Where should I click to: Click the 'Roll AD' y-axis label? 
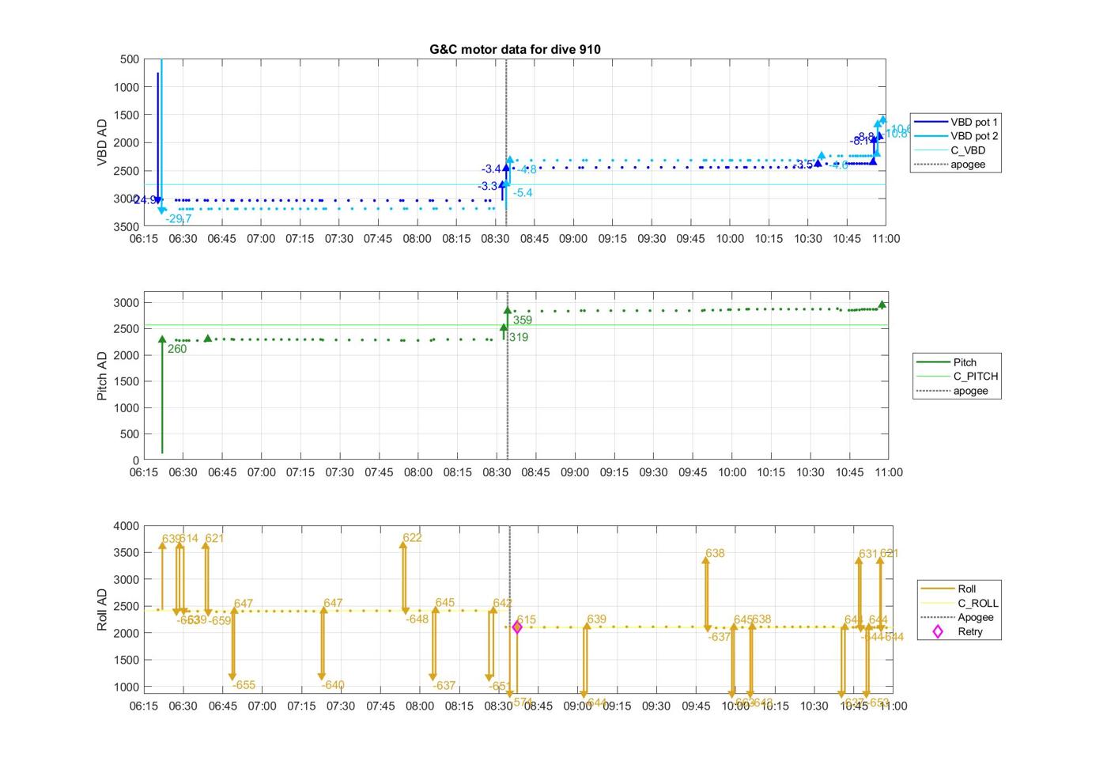coord(102,609)
